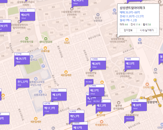This screenshot has width=163, height=130.
Task: Click the 초록마을 store icon
Action: 45,48
